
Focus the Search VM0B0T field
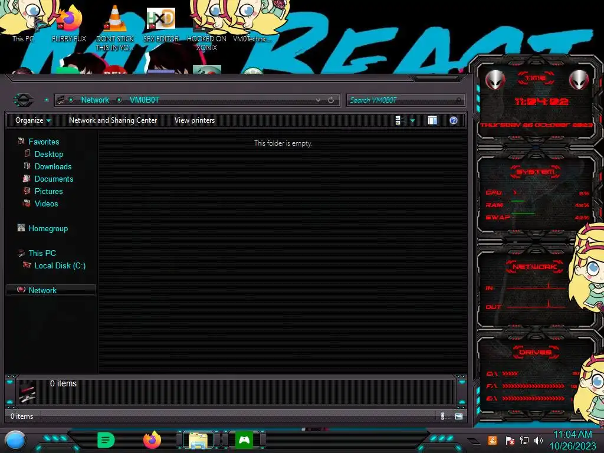405,100
